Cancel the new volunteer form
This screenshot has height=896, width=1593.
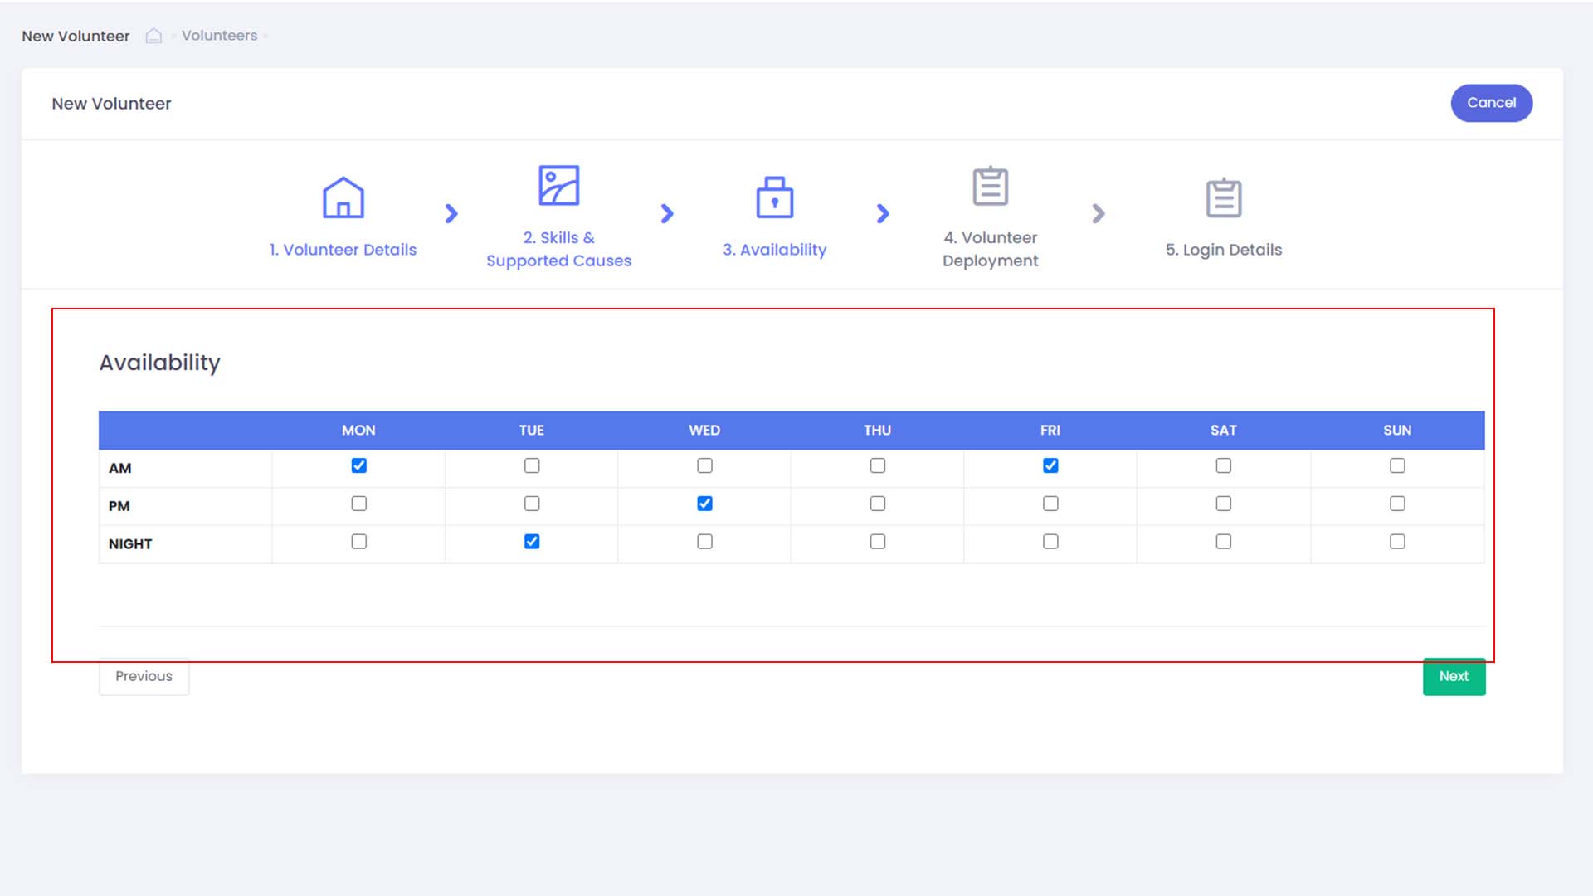(1491, 103)
